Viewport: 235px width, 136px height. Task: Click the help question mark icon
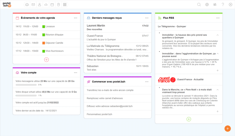(223, 5)
